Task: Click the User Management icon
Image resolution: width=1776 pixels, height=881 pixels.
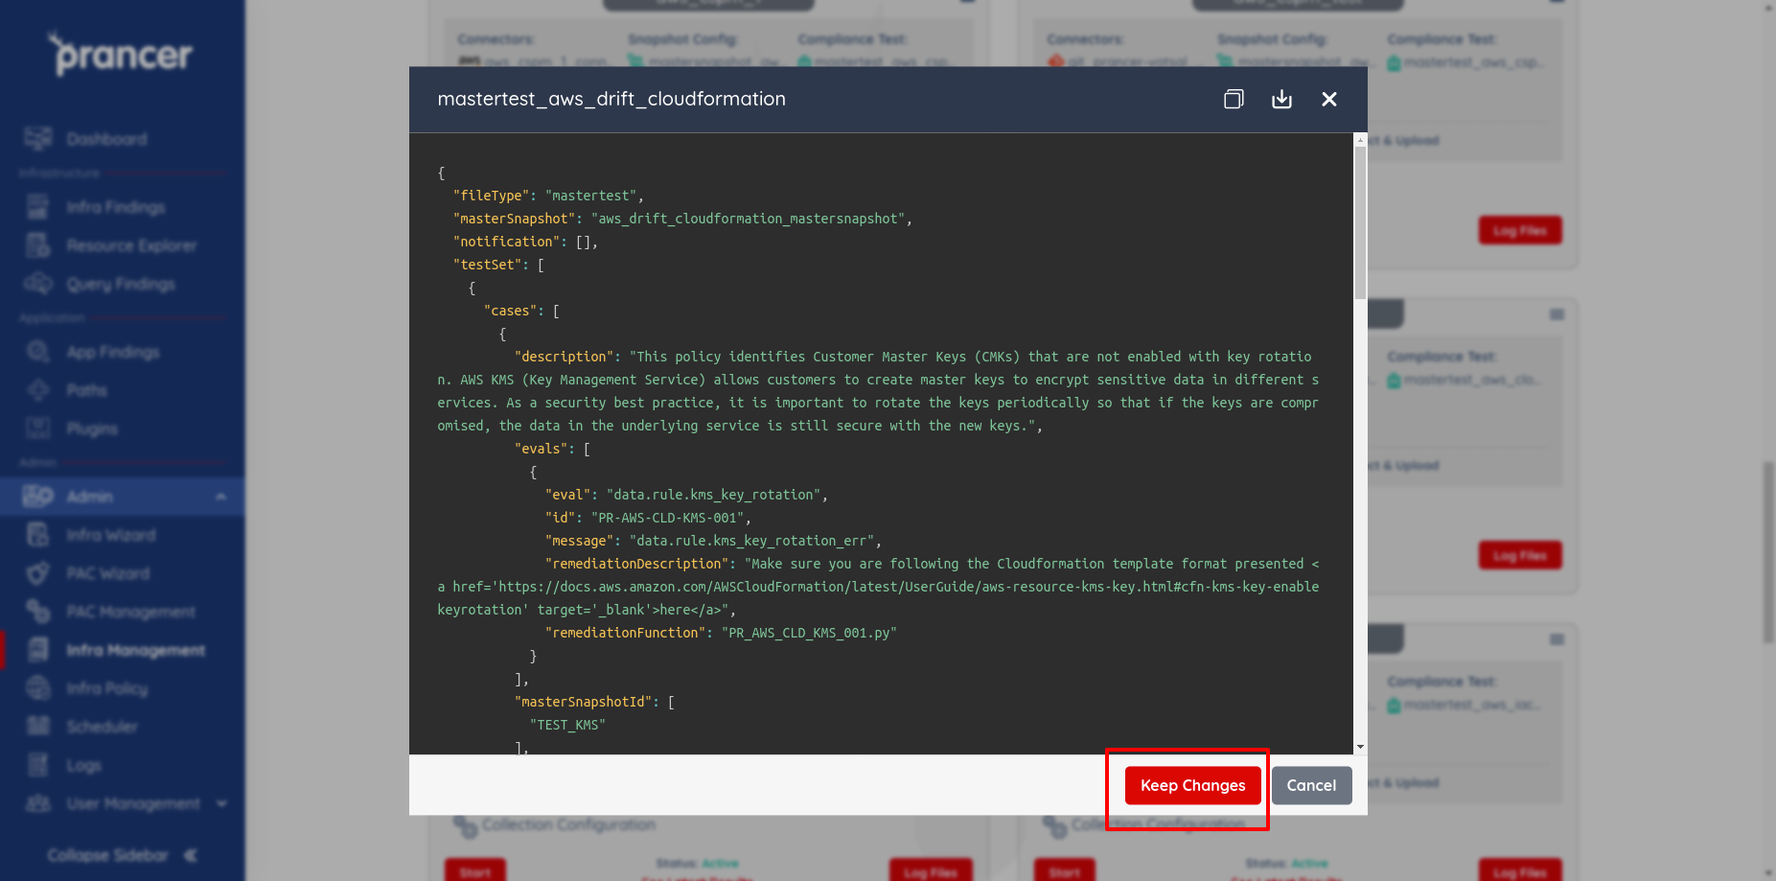Action: [38, 802]
